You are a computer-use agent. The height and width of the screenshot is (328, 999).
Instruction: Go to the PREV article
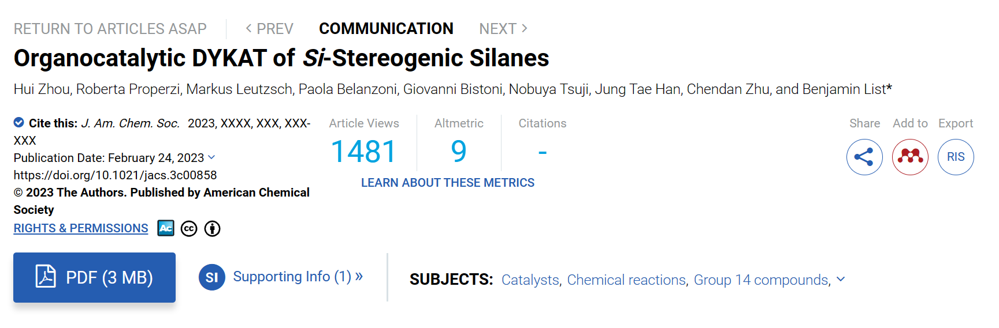pos(269,28)
